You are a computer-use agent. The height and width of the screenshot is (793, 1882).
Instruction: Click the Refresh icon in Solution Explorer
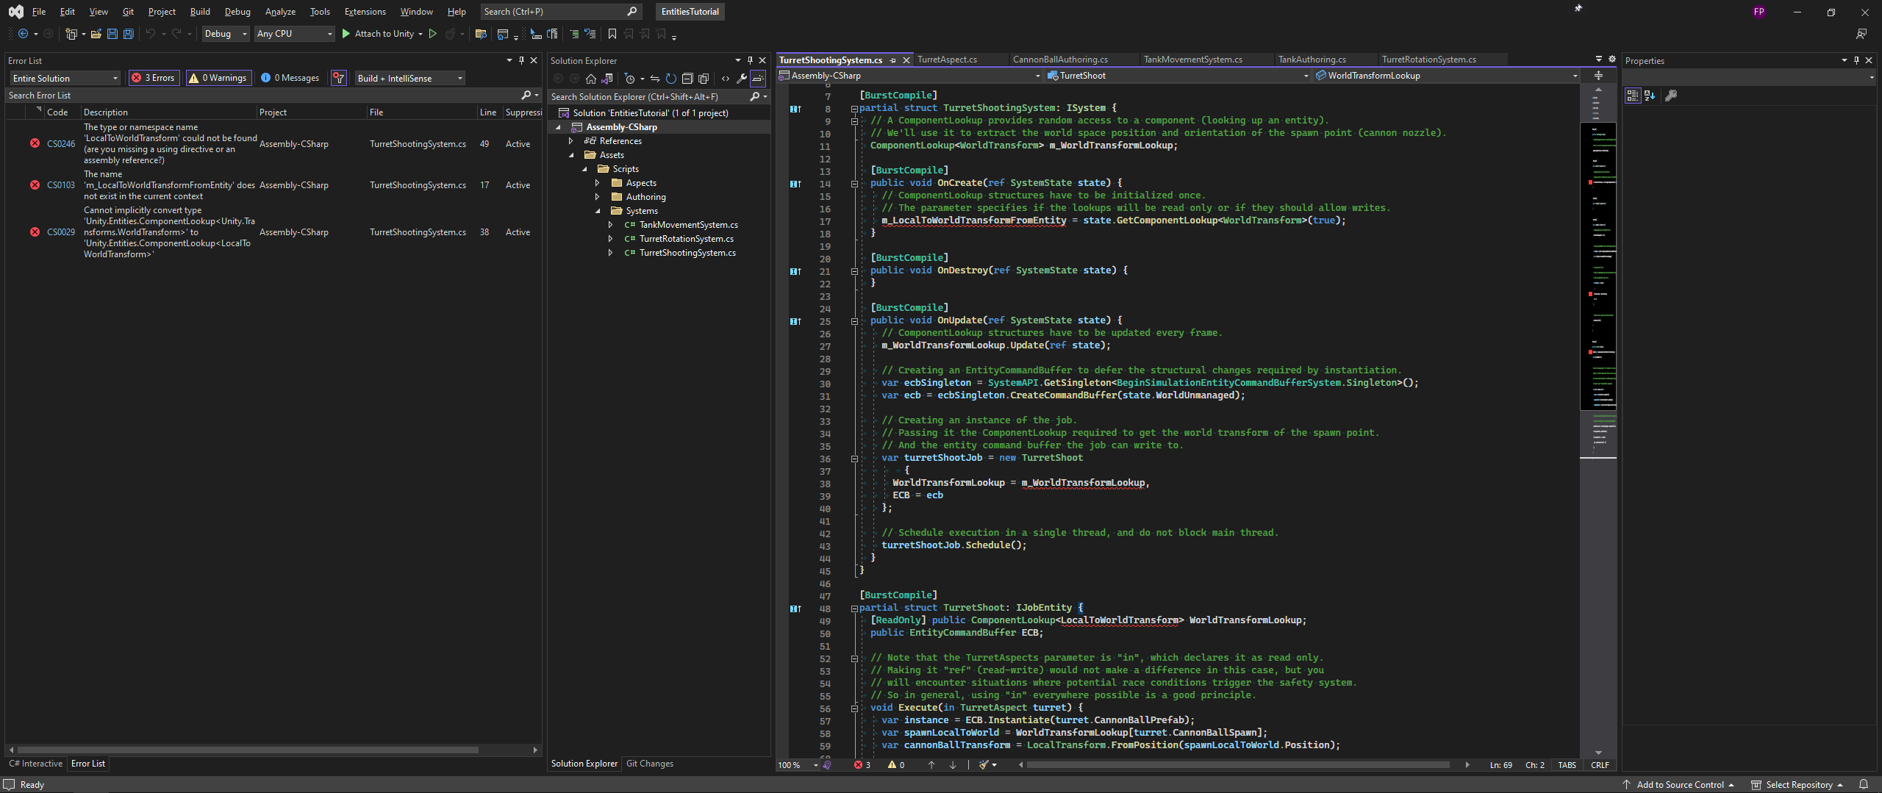click(670, 79)
